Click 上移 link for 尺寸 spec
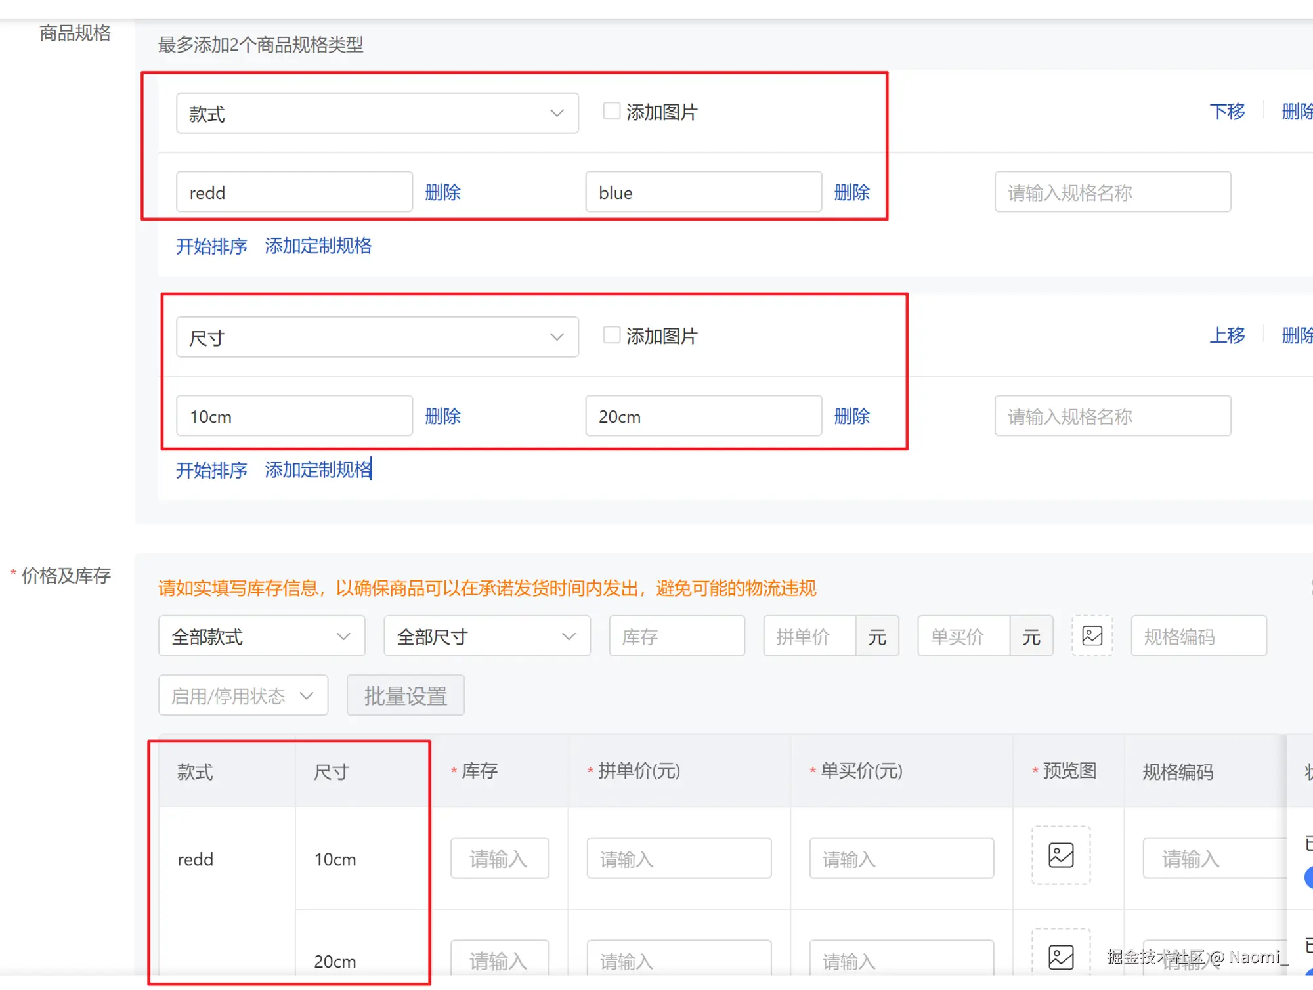Screen dimensions: 1313x990 [1226, 335]
